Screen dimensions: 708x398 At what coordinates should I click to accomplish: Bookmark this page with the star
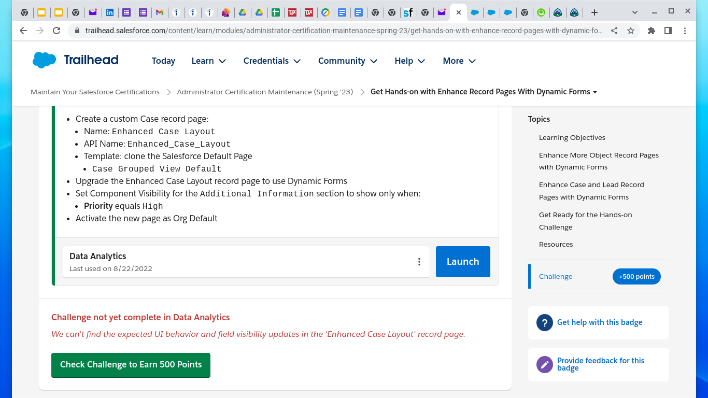pos(631,31)
